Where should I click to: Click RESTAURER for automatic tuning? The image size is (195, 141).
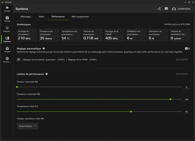coord(182,60)
